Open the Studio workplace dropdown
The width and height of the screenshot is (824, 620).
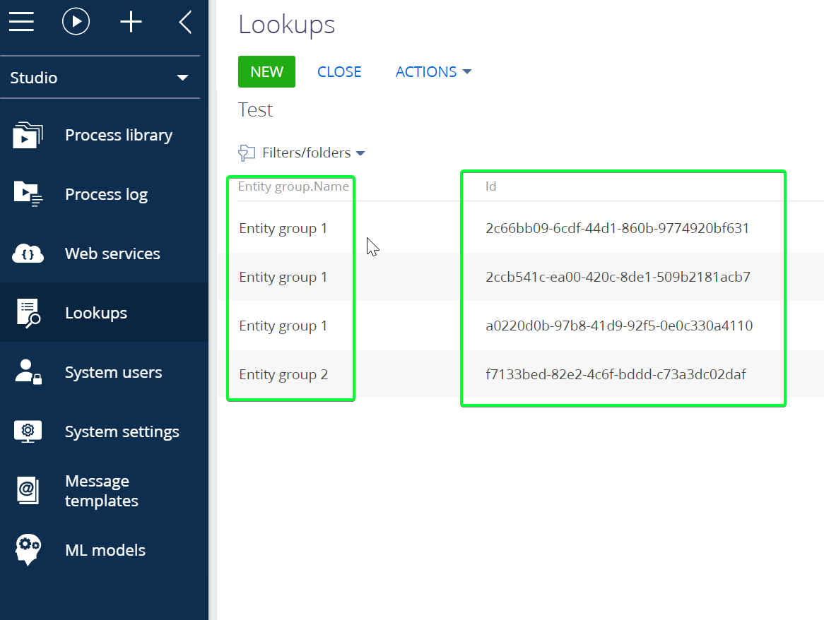[x=100, y=78]
